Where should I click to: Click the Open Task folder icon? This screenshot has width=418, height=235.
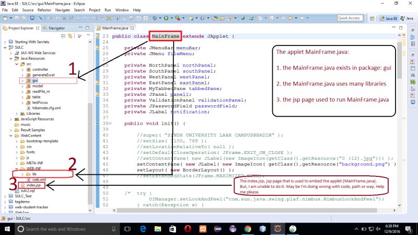click(223, 18)
